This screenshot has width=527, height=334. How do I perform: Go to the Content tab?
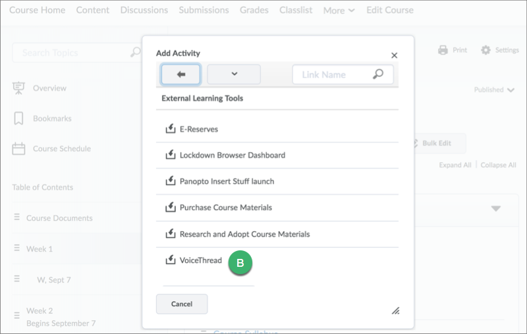(93, 10)
